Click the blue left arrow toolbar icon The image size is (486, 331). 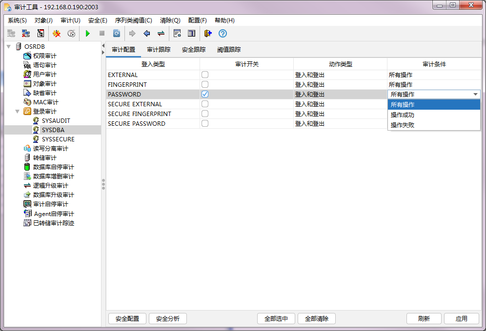coord(146,34)
